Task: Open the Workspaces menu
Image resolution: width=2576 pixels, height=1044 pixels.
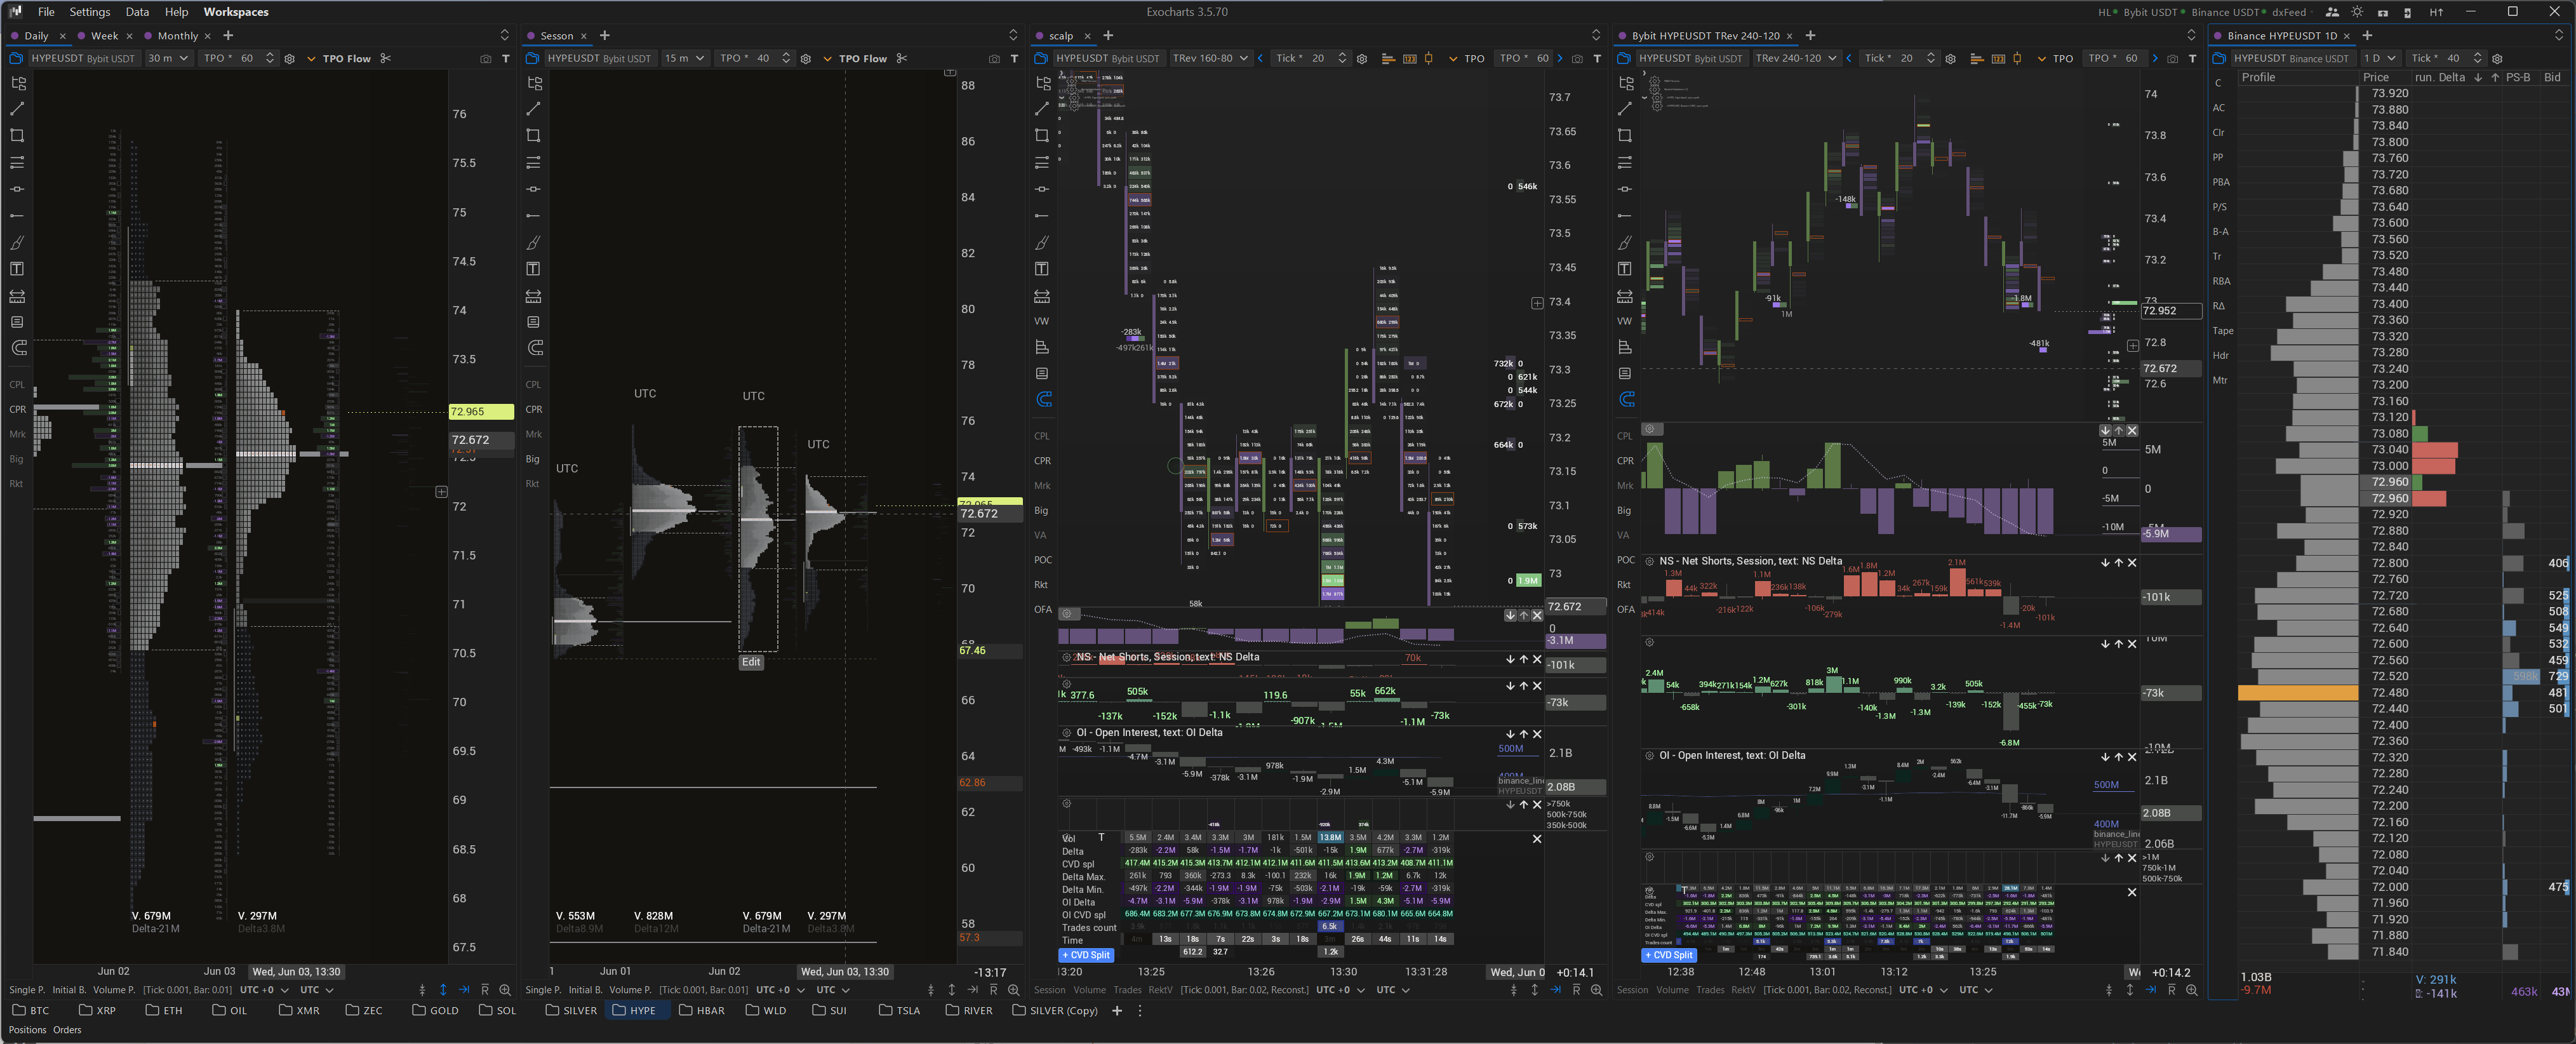Action: click(236, 12)
